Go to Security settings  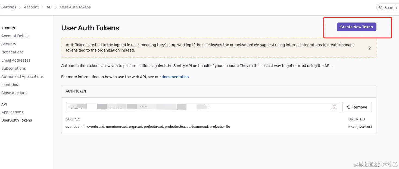pyautogui.click(x=9, y=44)
